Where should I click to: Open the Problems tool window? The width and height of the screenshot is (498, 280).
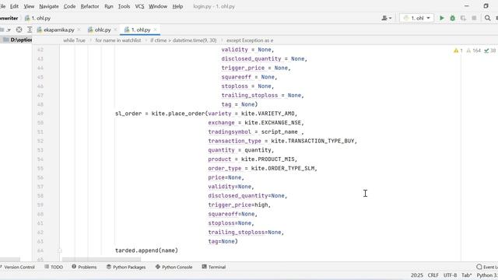(84, 267)
